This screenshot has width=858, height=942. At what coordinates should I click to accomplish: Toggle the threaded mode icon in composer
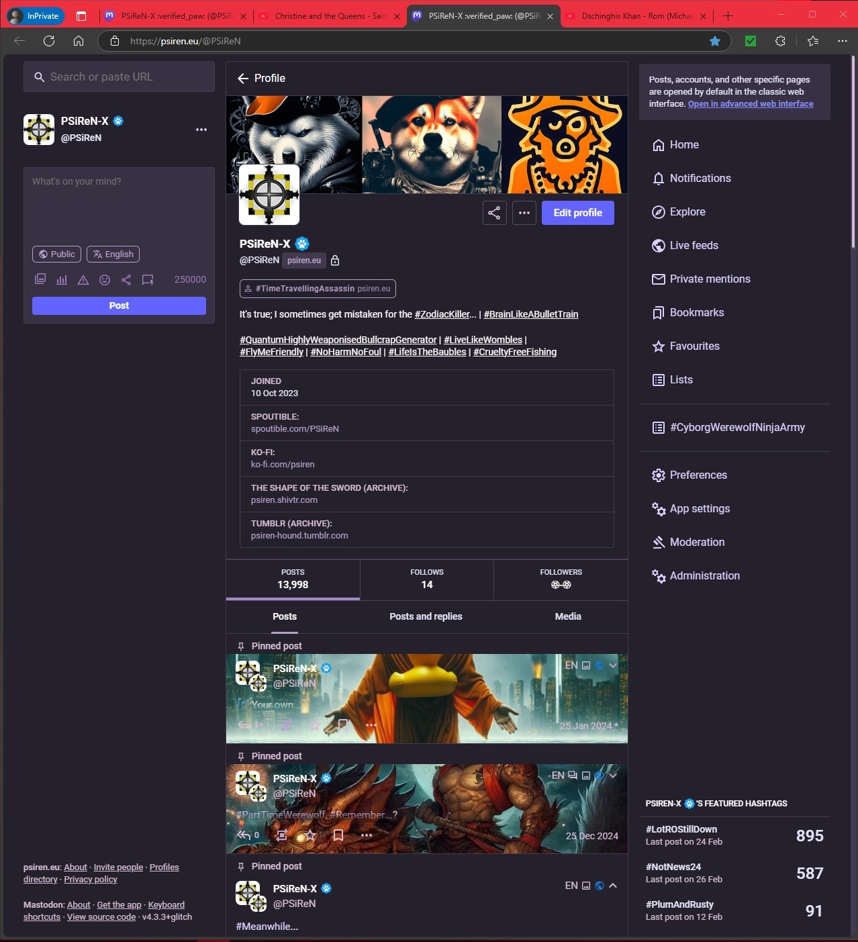point(148,279)
